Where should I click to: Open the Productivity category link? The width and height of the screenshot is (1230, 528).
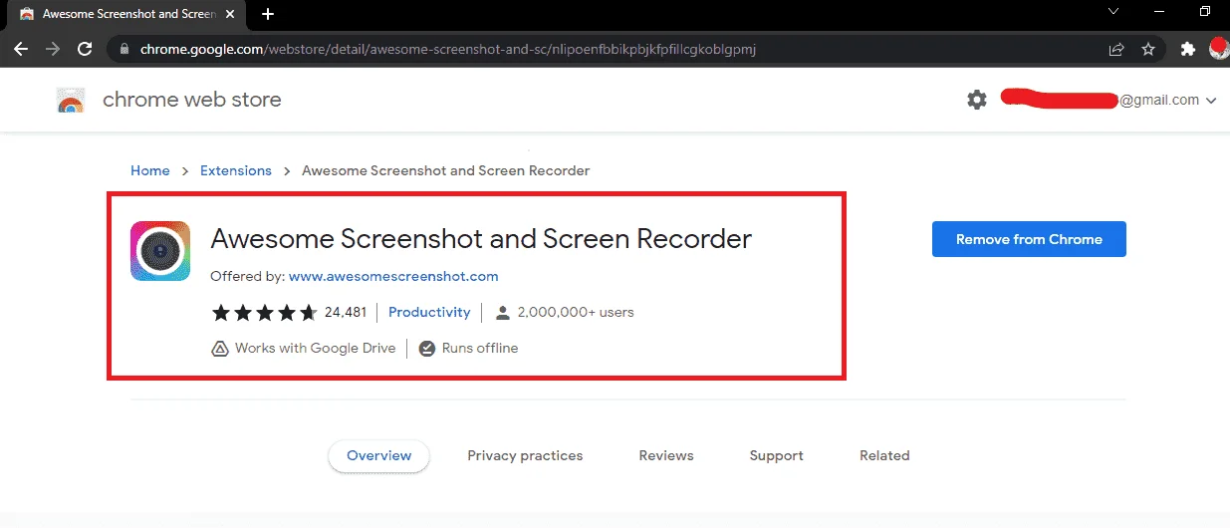tap(429, 313)
